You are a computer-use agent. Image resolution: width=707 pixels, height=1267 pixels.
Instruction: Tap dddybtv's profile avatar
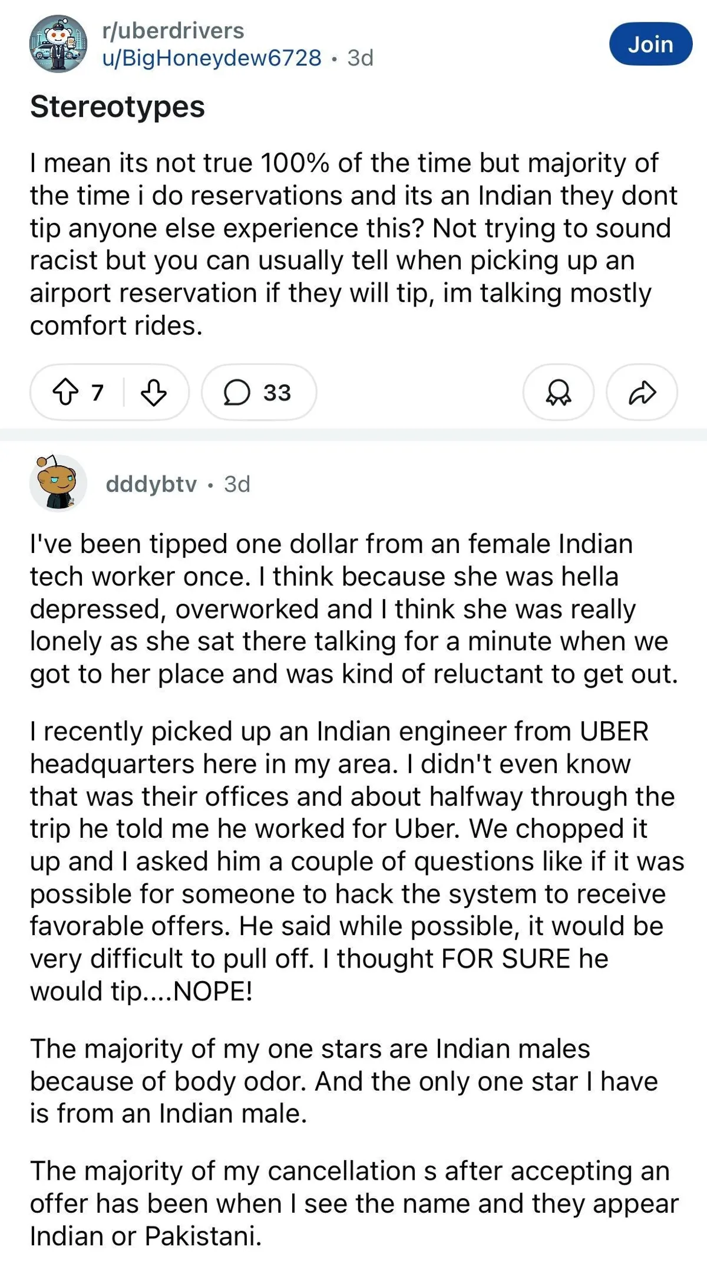click(x=58, y=483)
